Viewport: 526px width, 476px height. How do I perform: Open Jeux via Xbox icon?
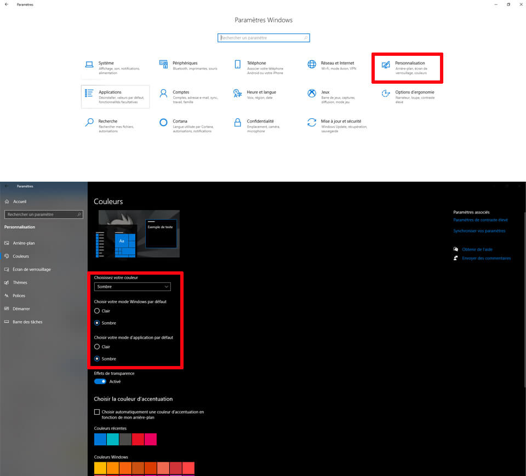click(x=312, y=93)
